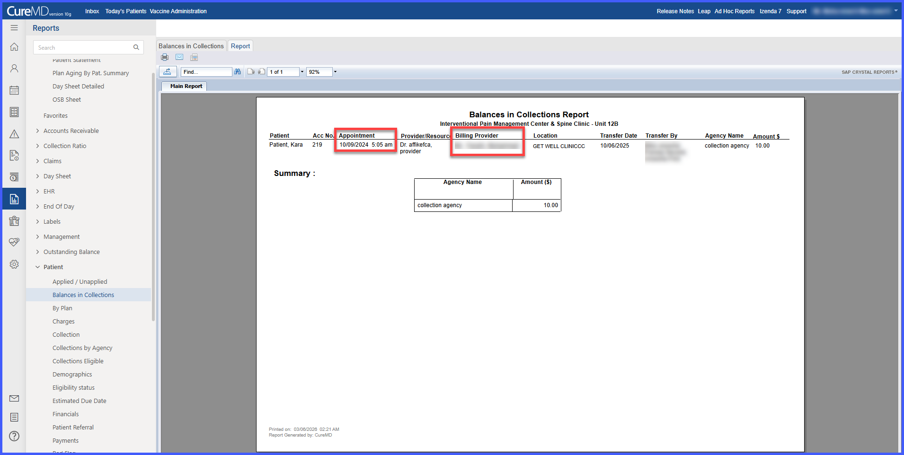
Task: Open the Collections by Agency report
Action: coord(82,348)
